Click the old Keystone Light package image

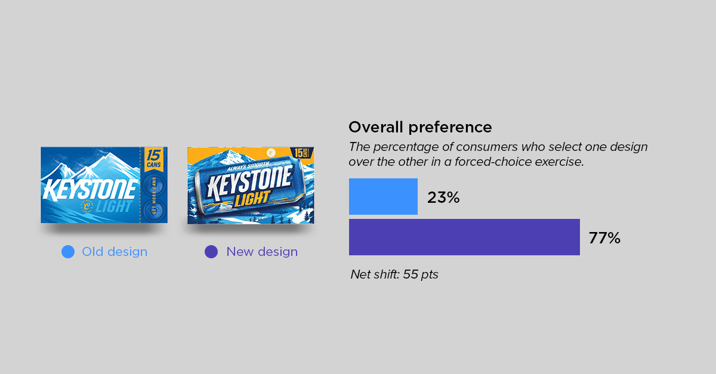[104, 185]
